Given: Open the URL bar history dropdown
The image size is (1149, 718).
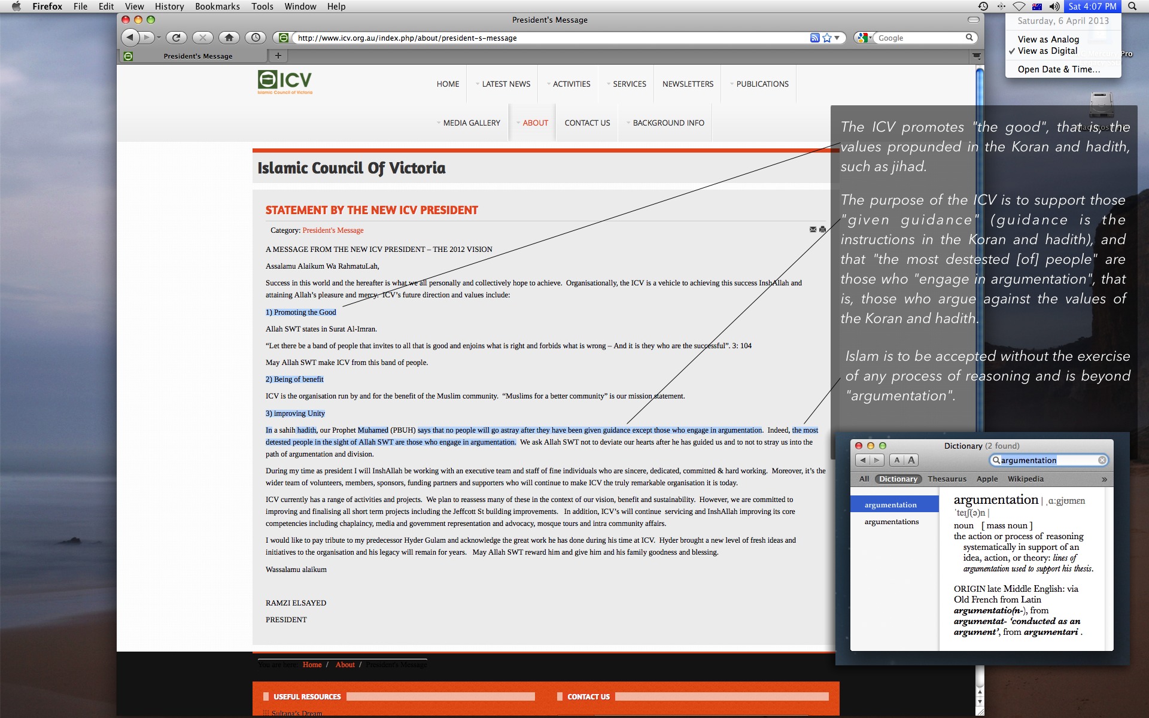Looking at the screenshot, I should click(837, 38).
